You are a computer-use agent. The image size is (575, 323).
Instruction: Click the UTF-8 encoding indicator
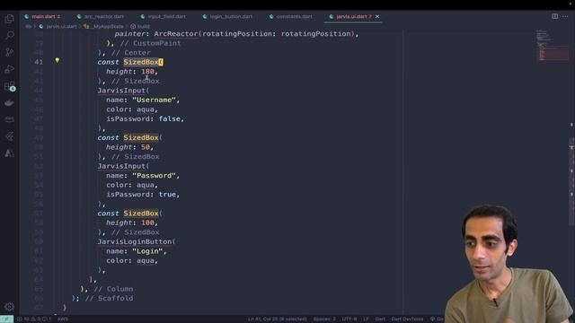coord(349,319)
